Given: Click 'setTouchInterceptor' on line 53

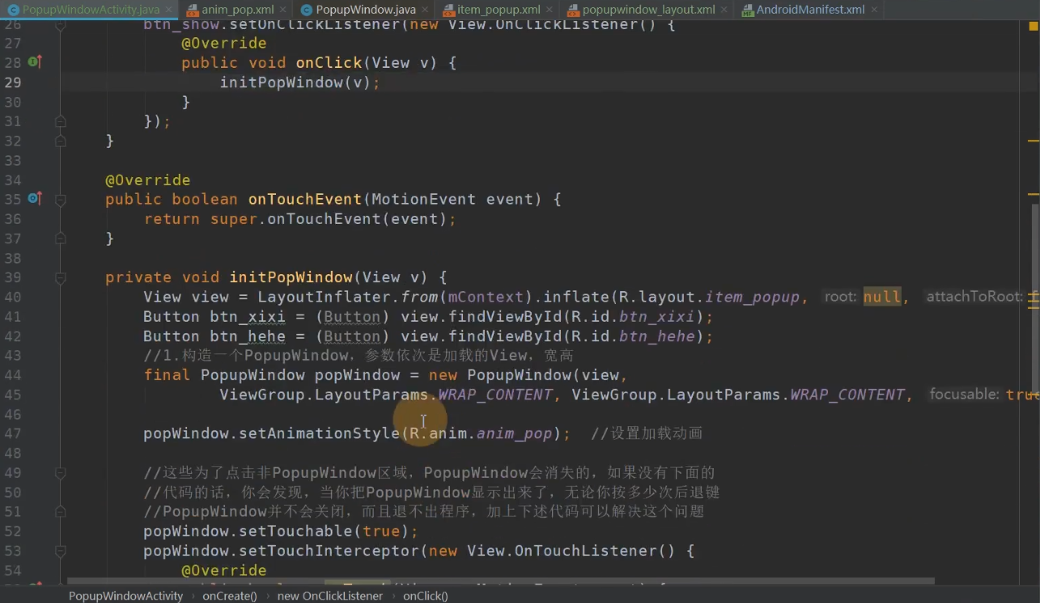Looking at the screenshot, I should click(x=329, y=550).
